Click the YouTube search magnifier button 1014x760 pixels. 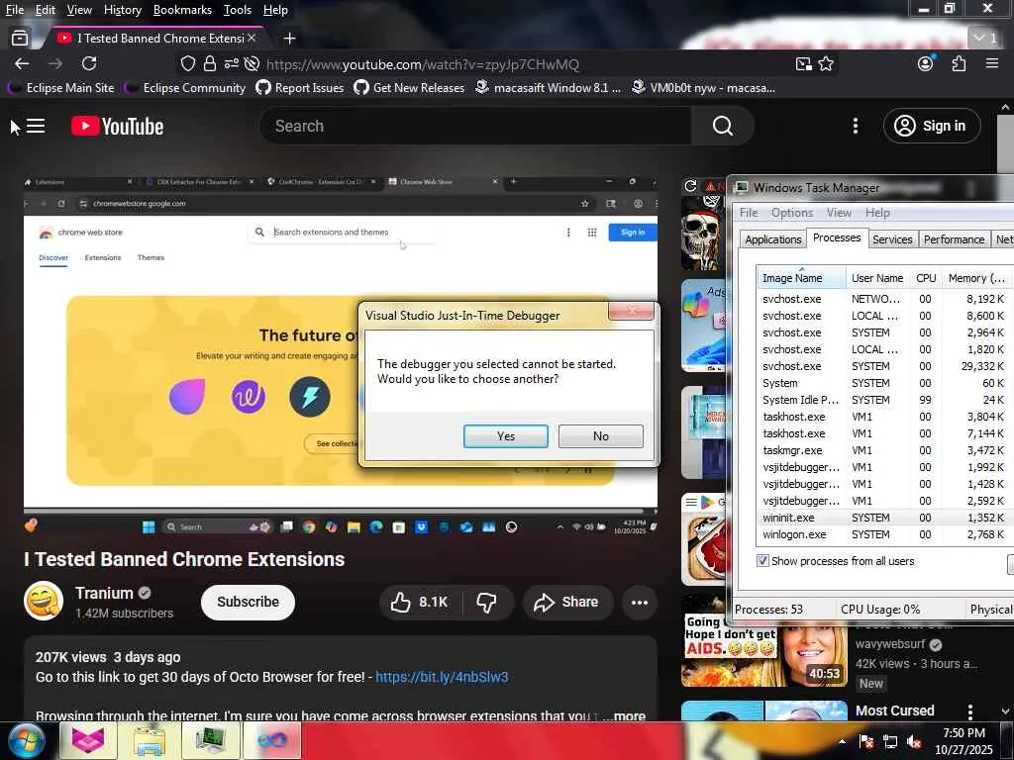tap(722, 126)
